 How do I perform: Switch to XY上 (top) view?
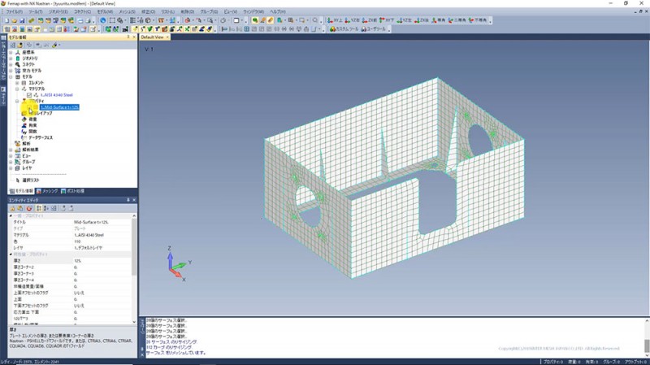coord(335,20)
